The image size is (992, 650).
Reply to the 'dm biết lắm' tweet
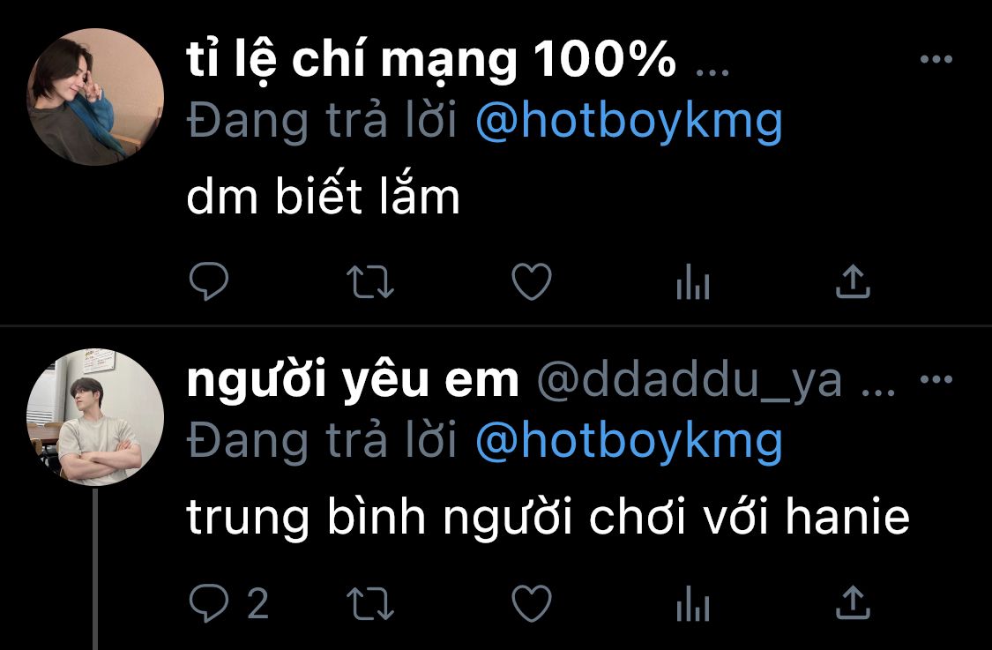209,281
